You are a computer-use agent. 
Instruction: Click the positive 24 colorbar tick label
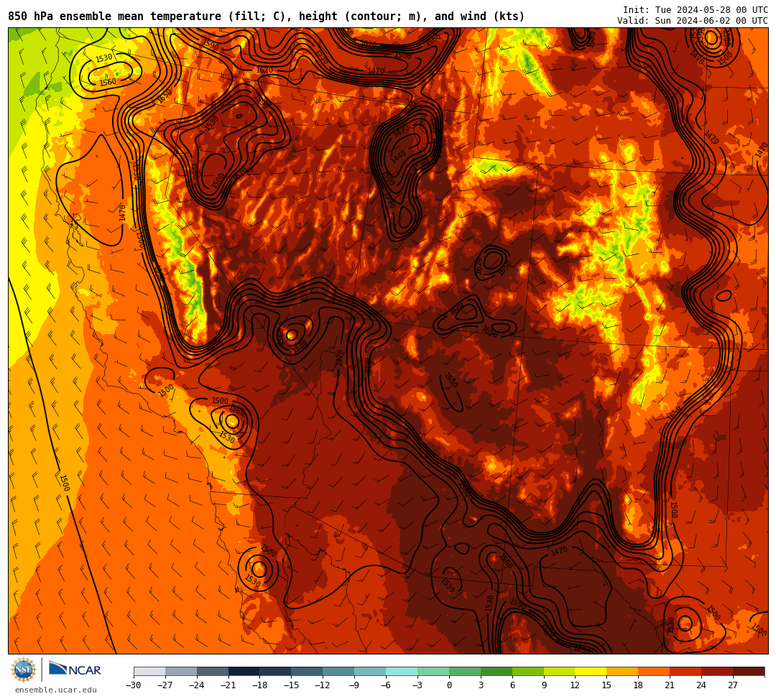point(702,685)
